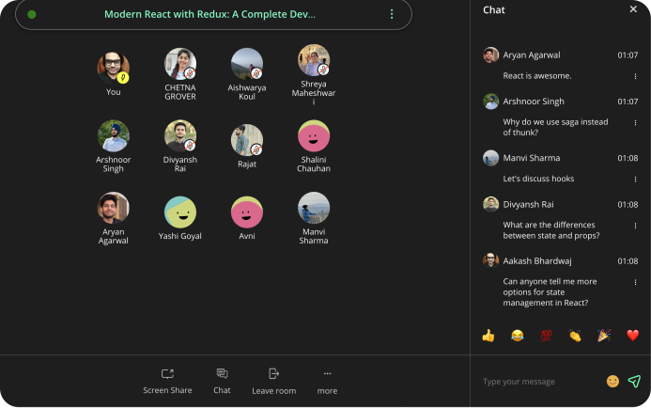The width and height of the screenshot is (651, 408).
Task: Open emoji picker in message box
Action: [x=612, y=381]
